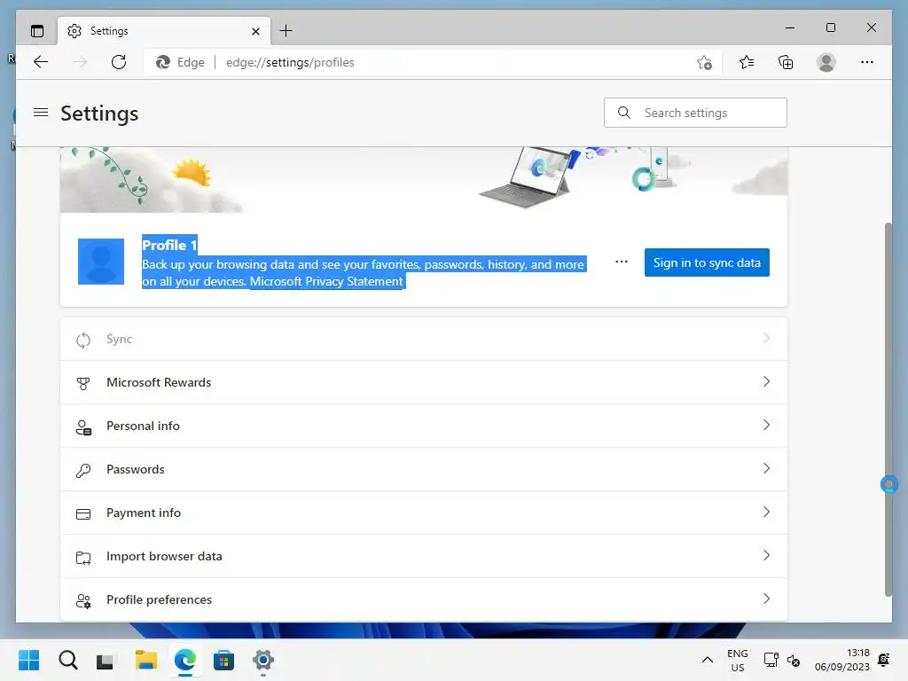Open Personal info settings
The width and height of the screenshot is (908, 681).
click(x=423, y=426)
